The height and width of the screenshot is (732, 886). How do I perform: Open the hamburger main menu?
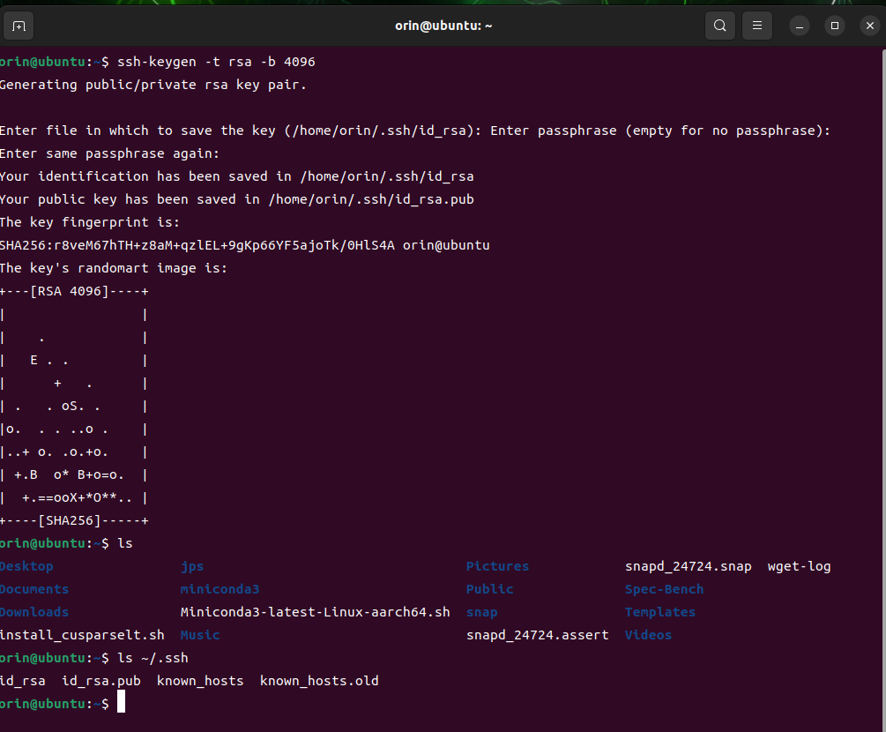tap(757, 26)
